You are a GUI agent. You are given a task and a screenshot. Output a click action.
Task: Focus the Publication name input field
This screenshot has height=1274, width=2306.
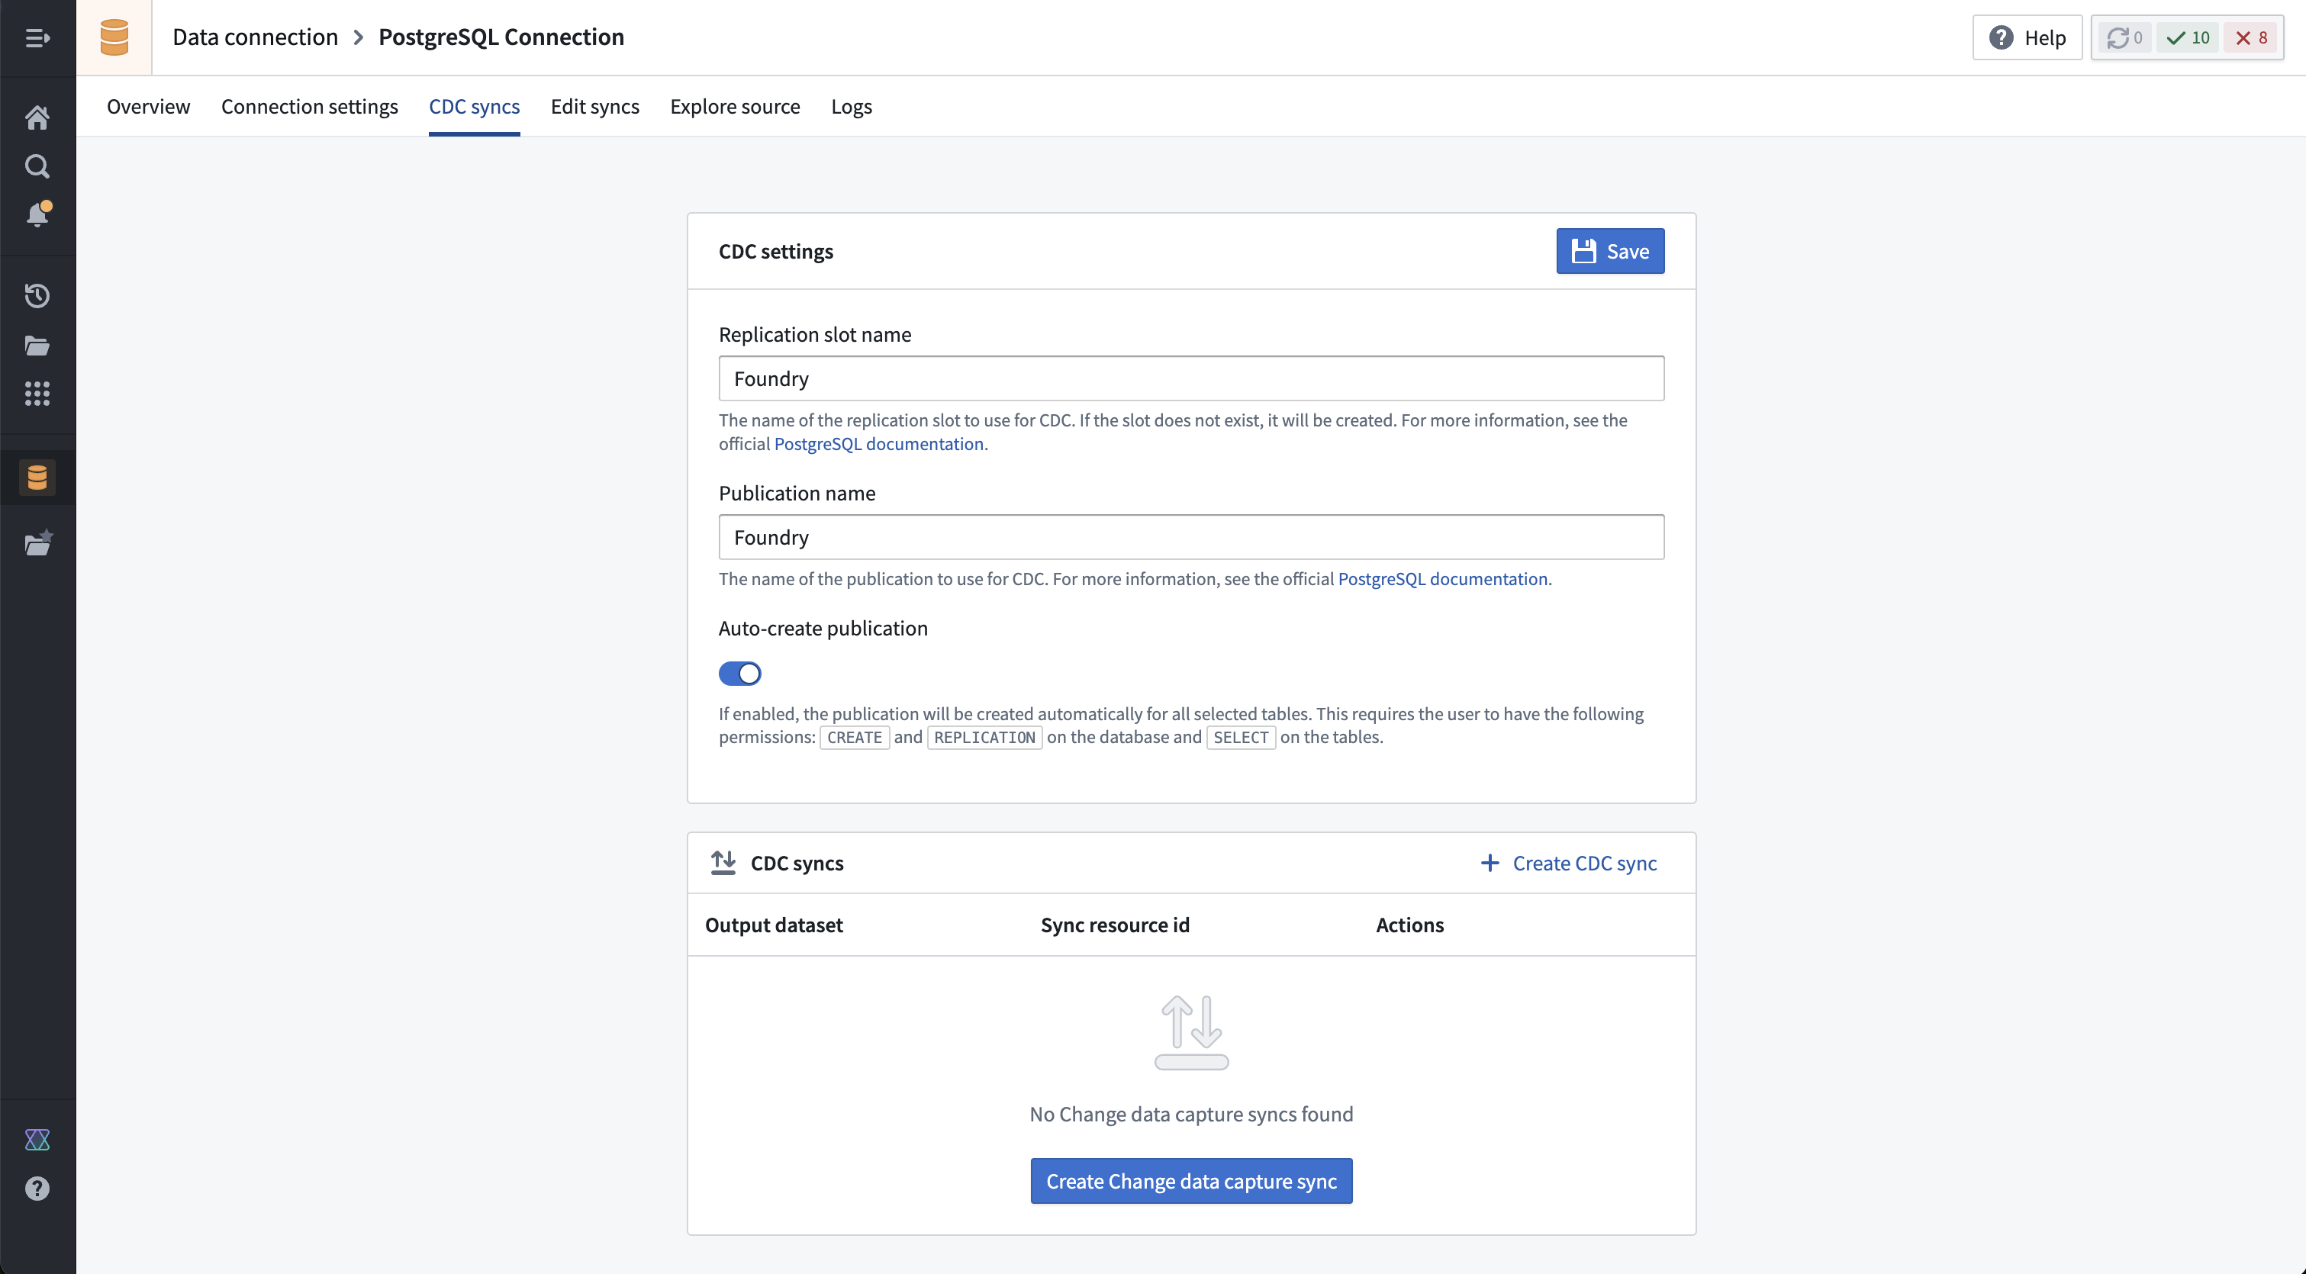click(x=1191, y=537)
